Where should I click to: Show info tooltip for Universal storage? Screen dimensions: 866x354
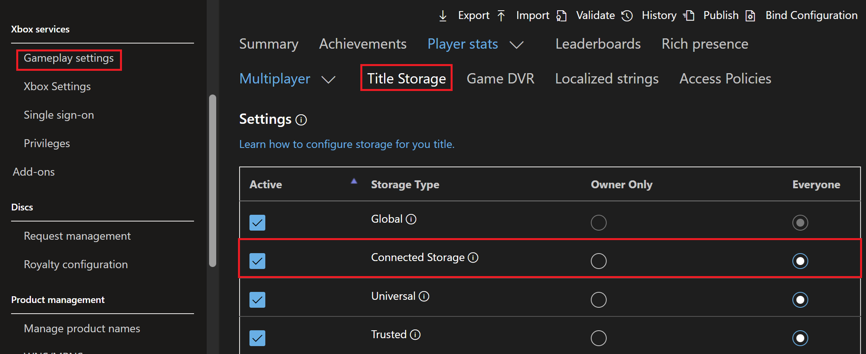tap(424, 296)
